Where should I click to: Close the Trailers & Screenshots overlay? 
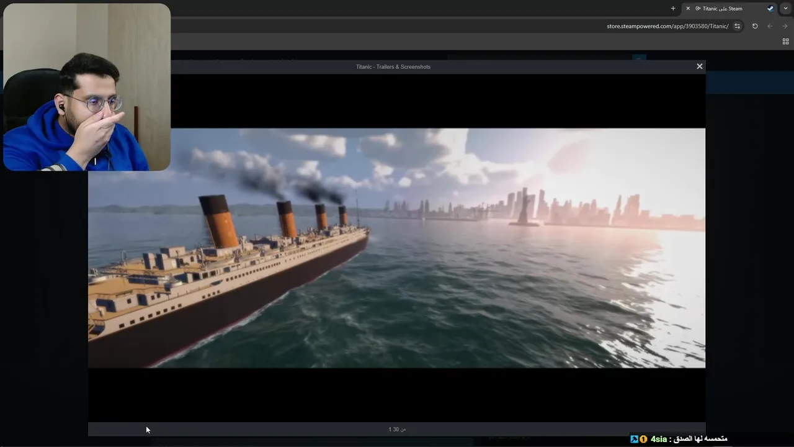click(699, 66)
